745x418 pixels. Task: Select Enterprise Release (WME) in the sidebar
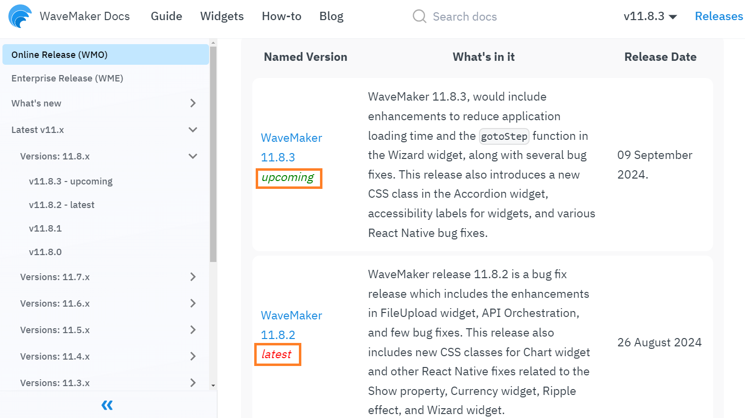67,78
